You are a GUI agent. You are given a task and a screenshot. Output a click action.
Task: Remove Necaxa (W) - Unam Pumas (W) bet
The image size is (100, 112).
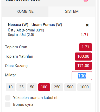(x=87, y=25)
